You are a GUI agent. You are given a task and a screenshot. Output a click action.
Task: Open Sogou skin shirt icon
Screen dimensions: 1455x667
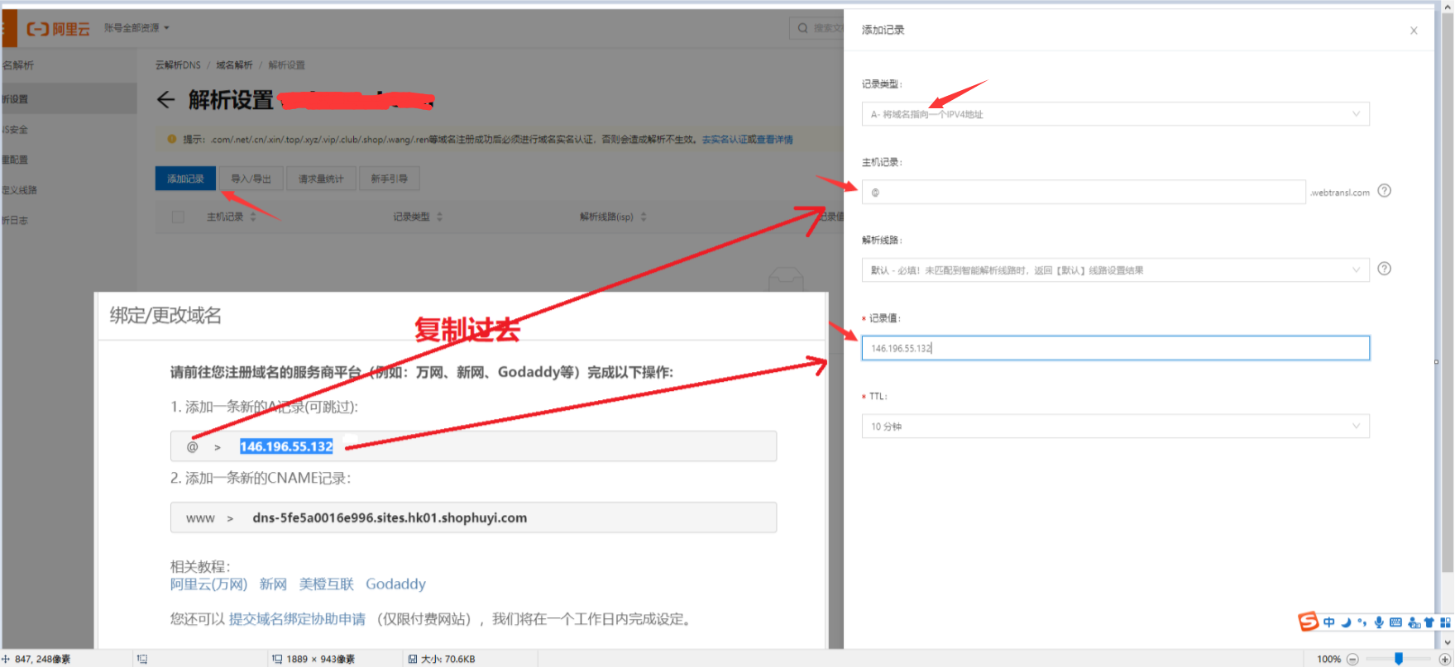1429,622
